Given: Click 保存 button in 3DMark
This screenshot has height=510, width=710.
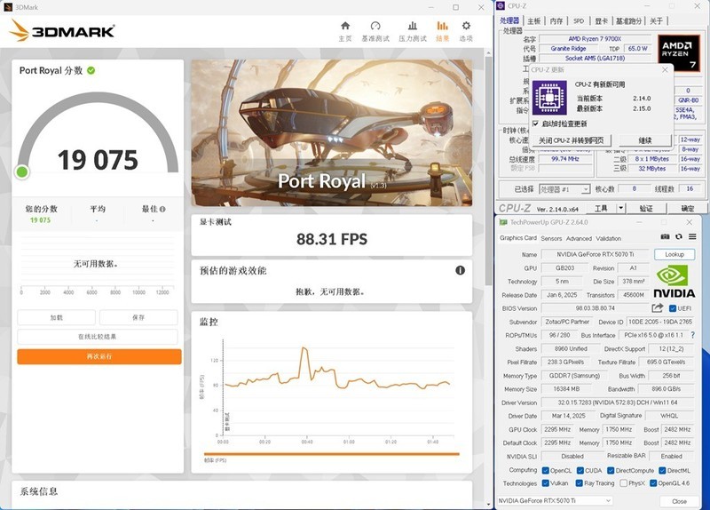Looking at the screenshot, I should (138, 317).
